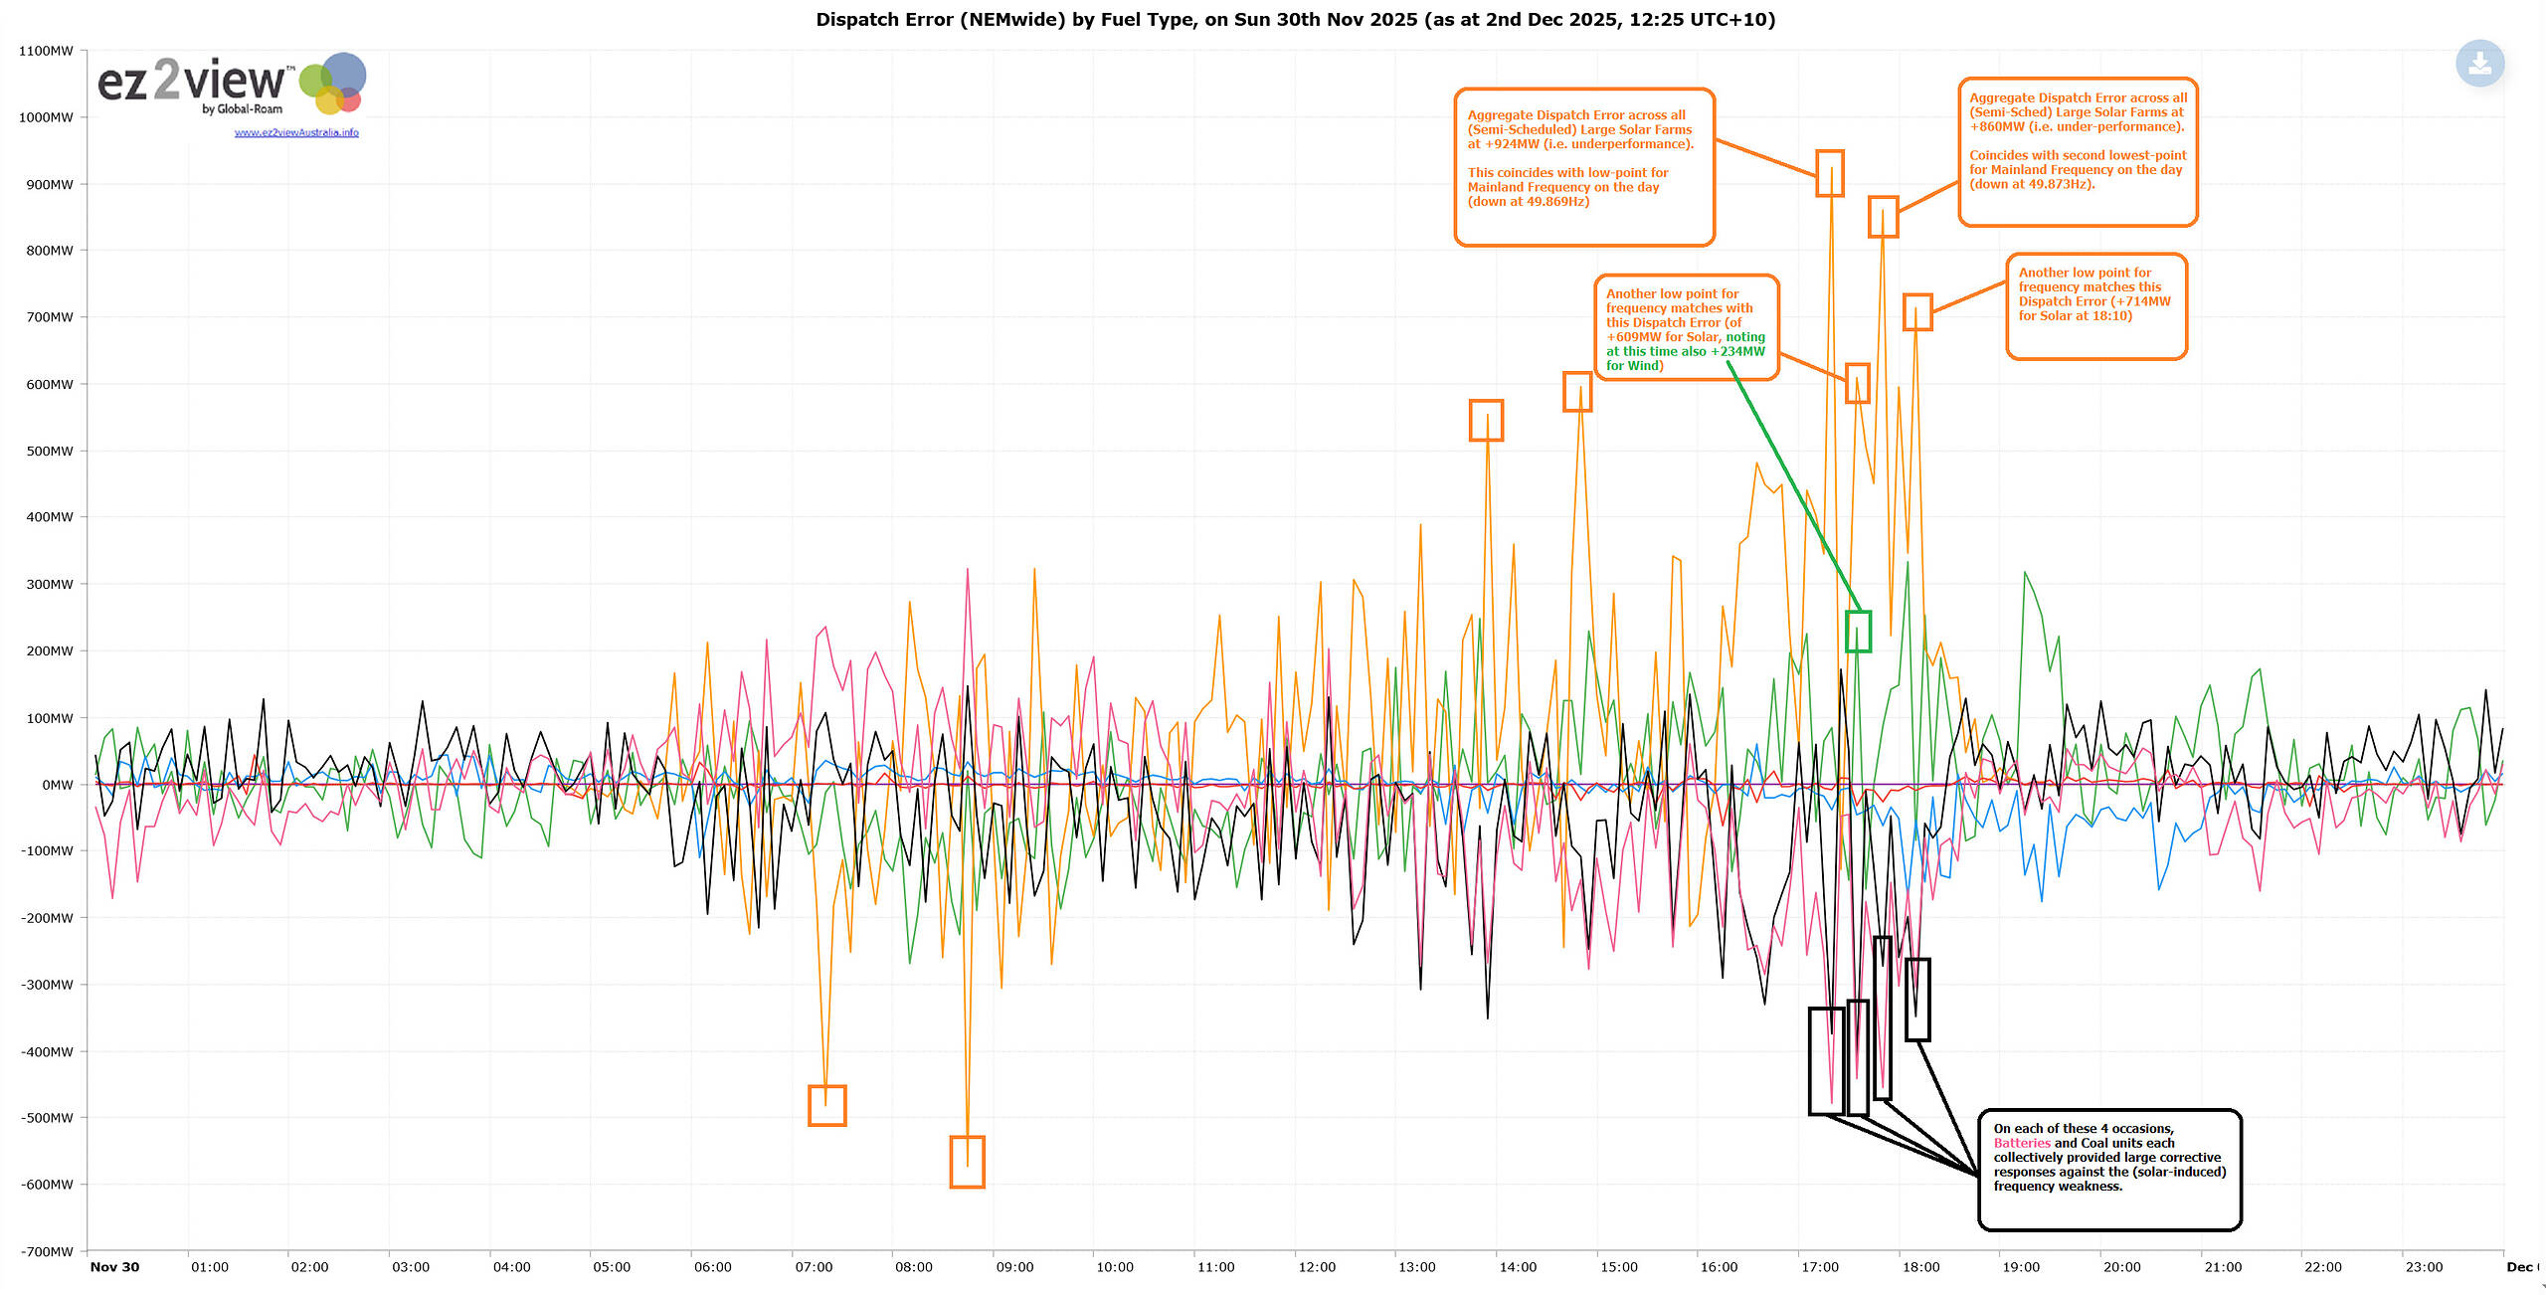
Task: Click the tallest black box near 17:05
Action: 1826,1060
